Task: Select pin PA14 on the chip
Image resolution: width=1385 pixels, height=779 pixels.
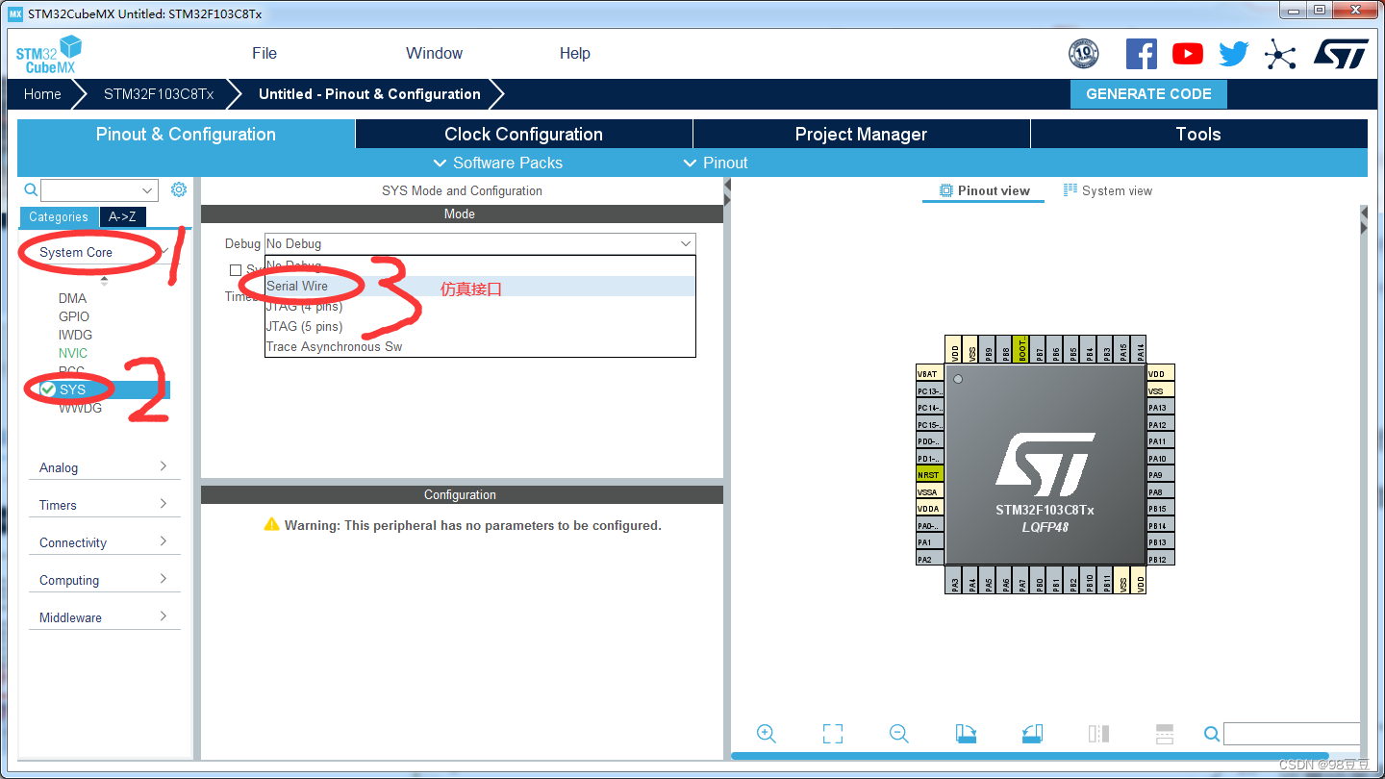Action: click(x=1141, y=349)
